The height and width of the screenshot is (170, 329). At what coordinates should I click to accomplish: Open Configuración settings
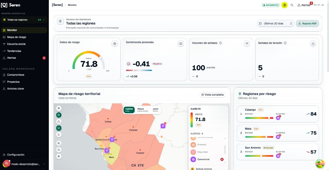[24, 155]
